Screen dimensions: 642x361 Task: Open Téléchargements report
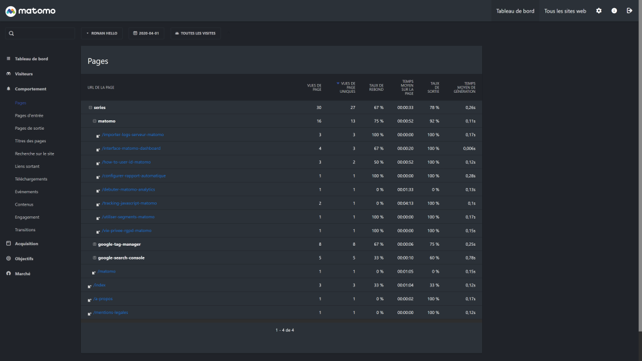click(31, 179)
